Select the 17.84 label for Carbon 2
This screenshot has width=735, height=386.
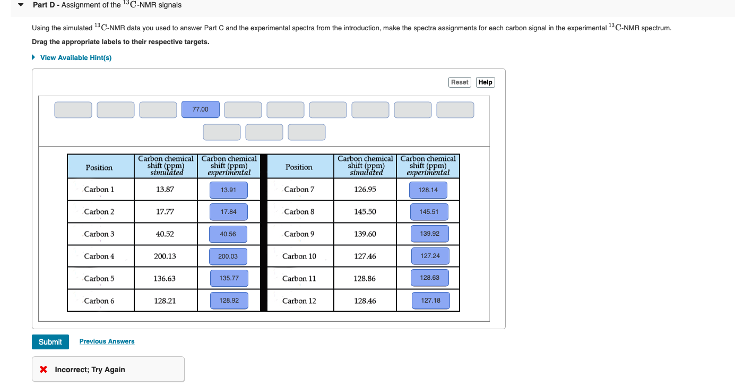coord(229,212)
